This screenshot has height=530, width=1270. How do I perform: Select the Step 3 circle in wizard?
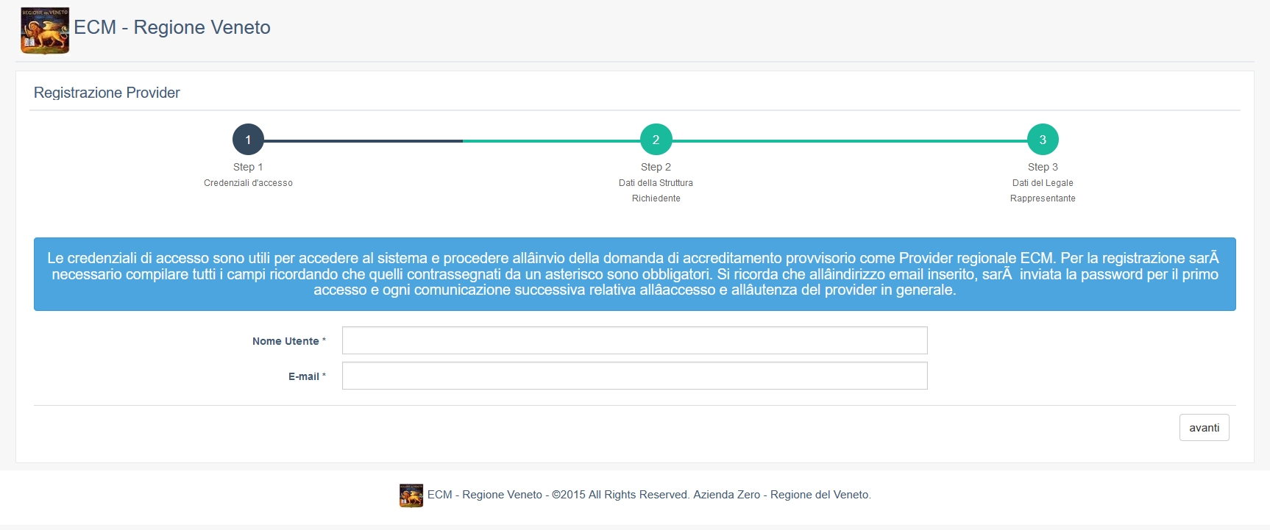click(x=1043, y=140)
